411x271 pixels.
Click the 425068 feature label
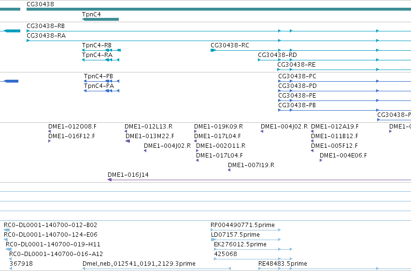[x=226, y=254]
